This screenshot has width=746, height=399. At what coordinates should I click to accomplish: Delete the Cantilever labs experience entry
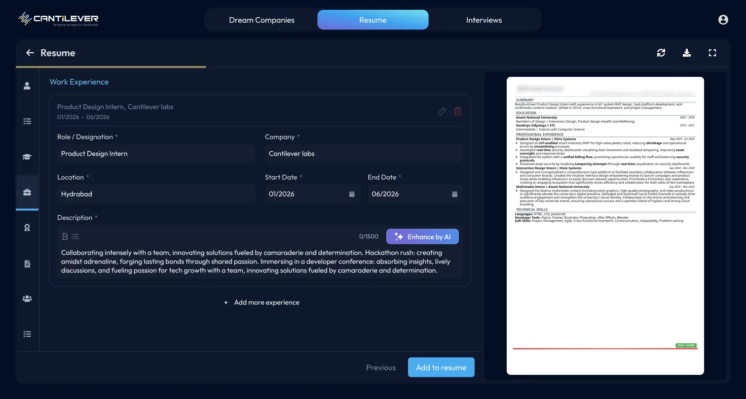click(458, 111)
